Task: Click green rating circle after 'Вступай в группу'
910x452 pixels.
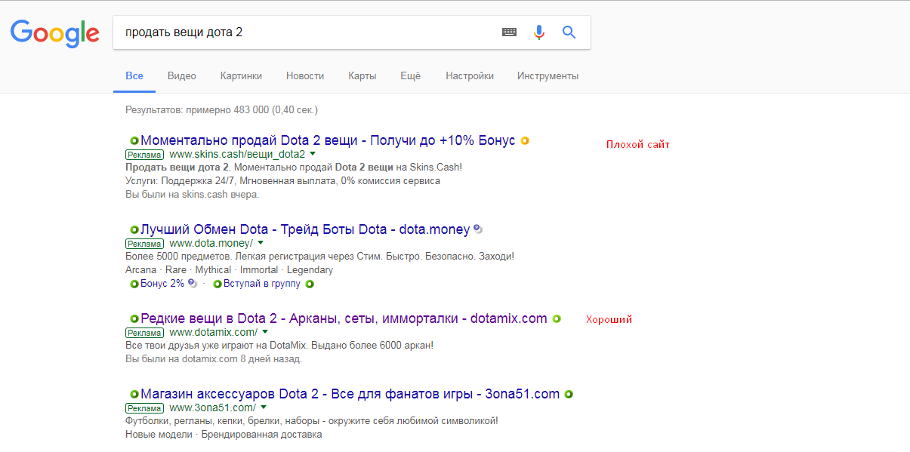Action: (309, 284)
